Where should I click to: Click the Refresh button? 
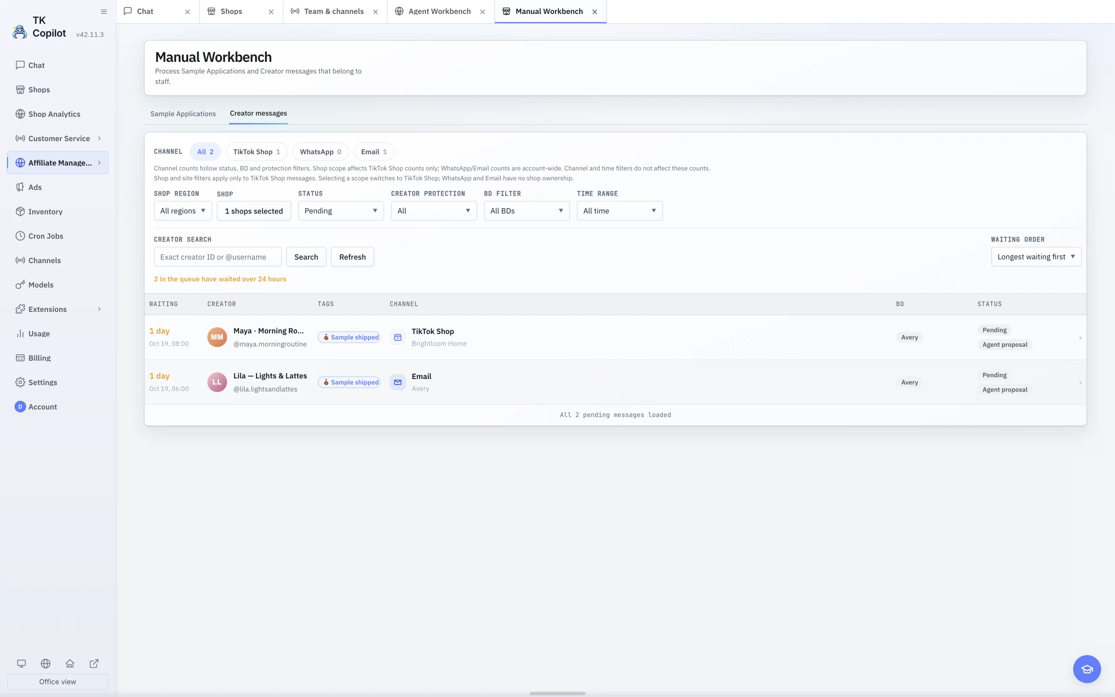(x=352, y=257)
